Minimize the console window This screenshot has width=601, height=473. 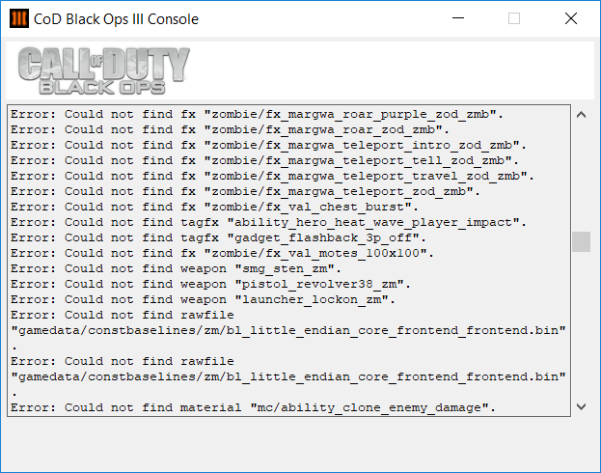[457, 19]
